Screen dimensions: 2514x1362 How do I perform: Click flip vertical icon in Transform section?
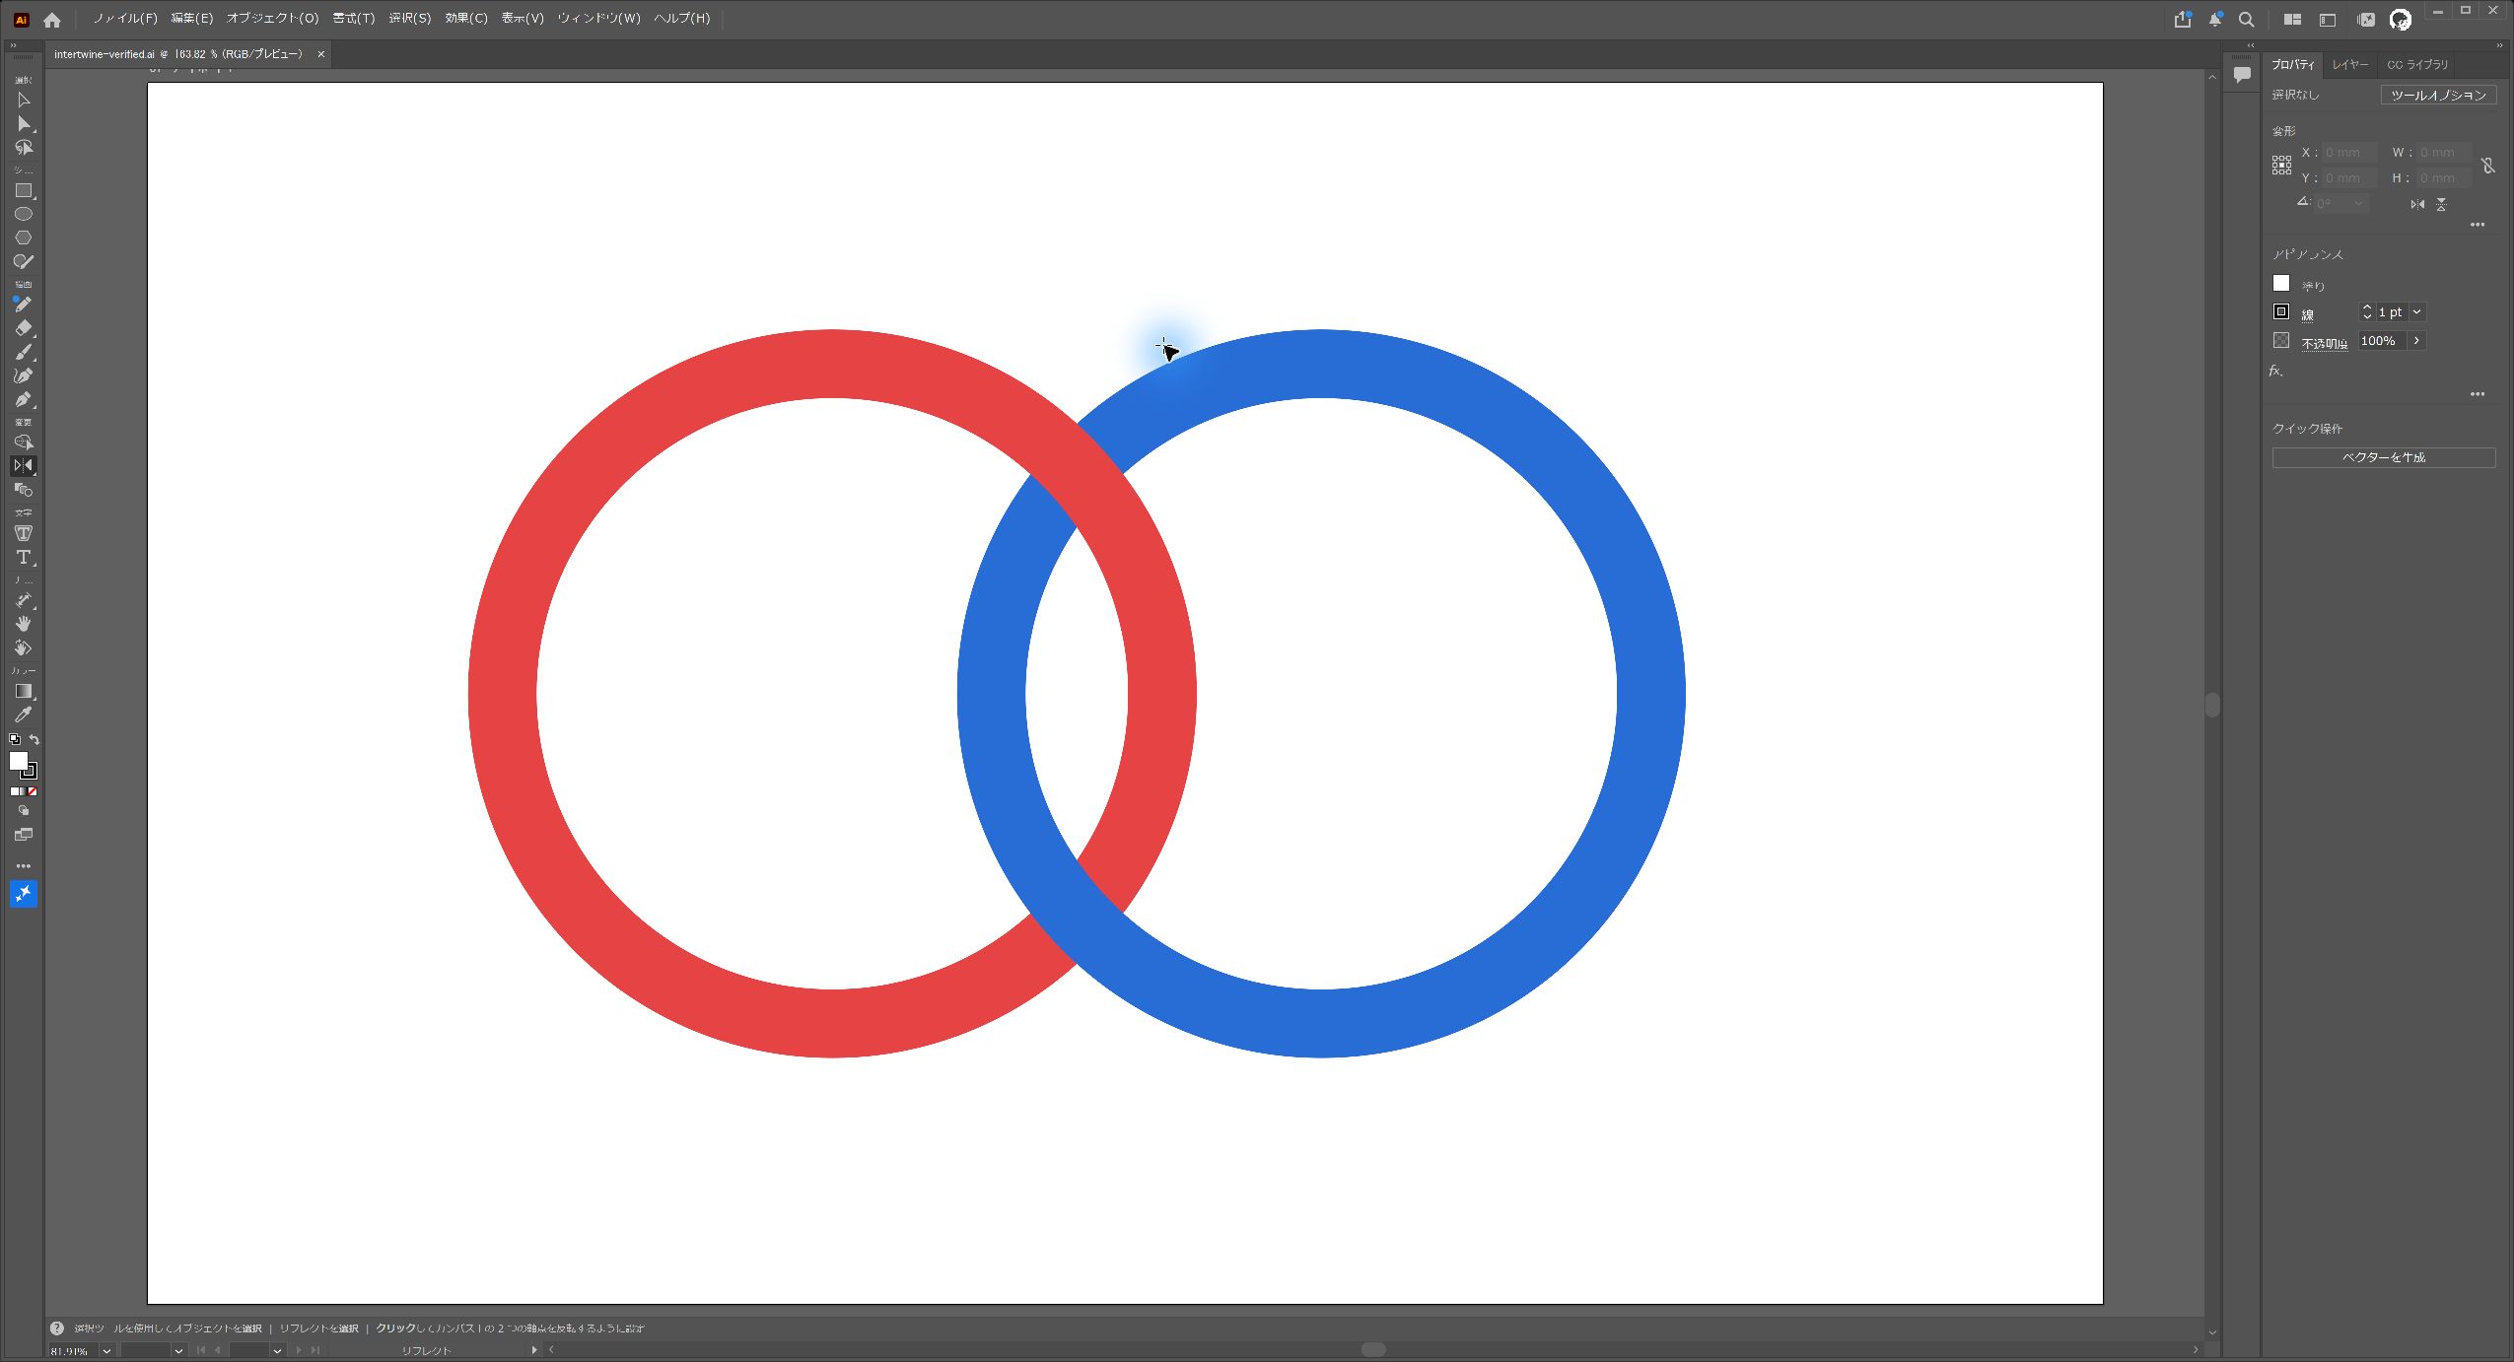click(x=2441, y=204)
